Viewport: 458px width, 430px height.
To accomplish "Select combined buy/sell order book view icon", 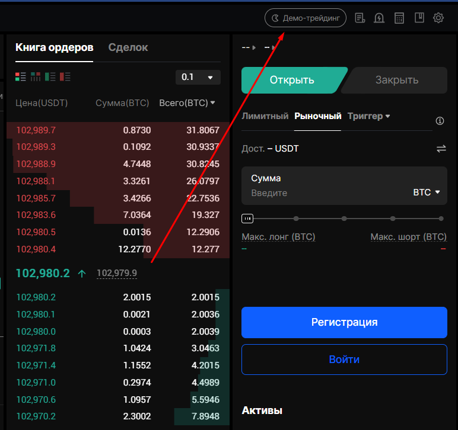I will (21, 77).
